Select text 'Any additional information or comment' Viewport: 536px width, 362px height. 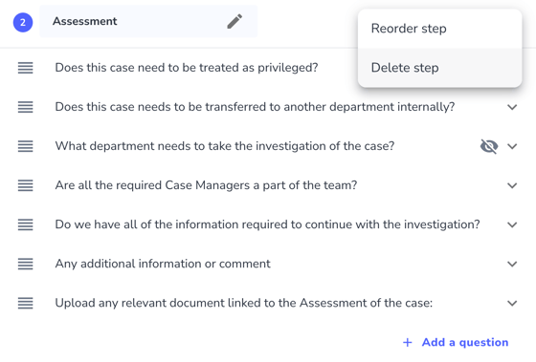[x=163, y=264]
